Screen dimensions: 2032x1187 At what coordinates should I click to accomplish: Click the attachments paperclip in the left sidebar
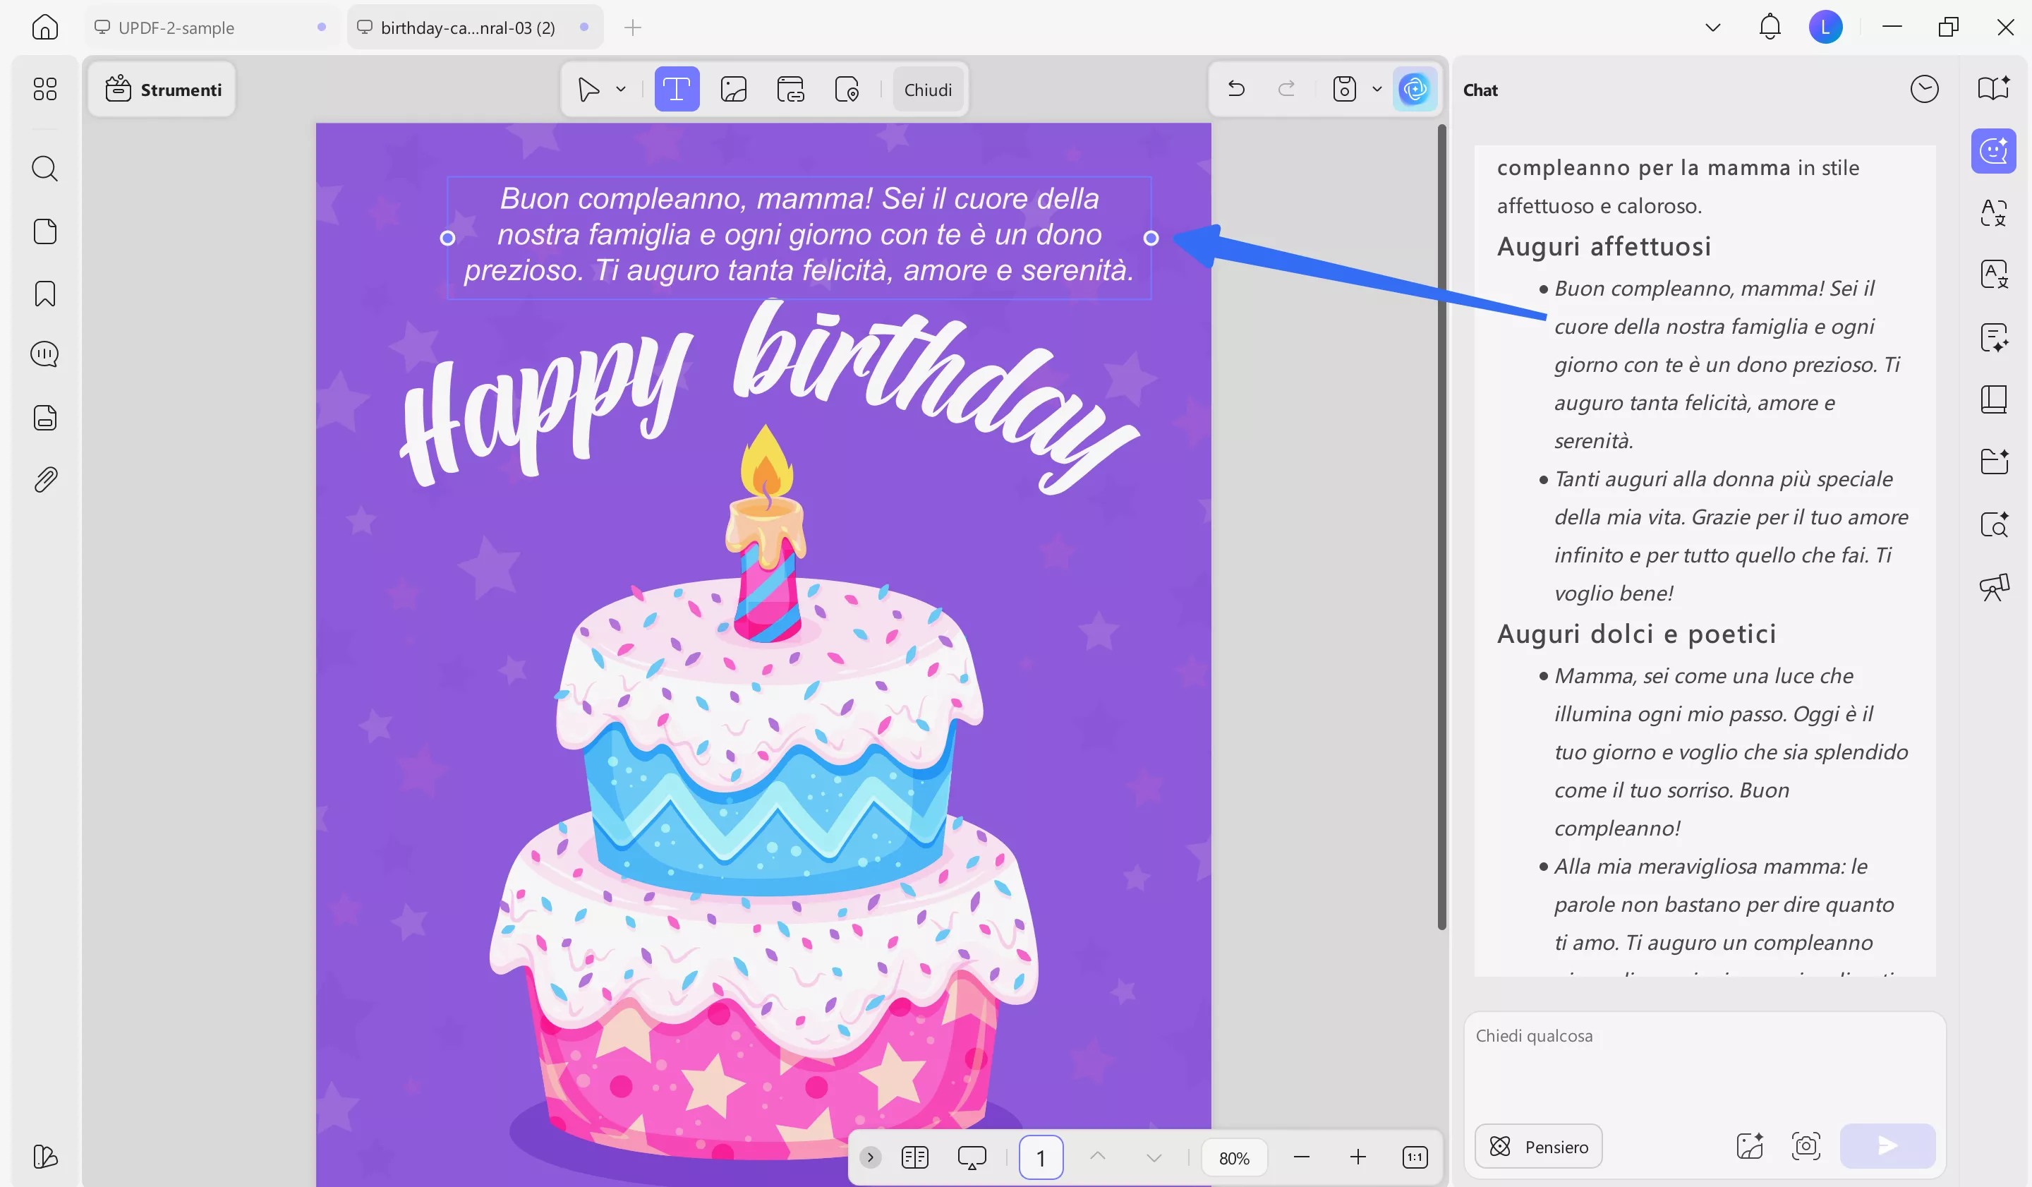44,479
